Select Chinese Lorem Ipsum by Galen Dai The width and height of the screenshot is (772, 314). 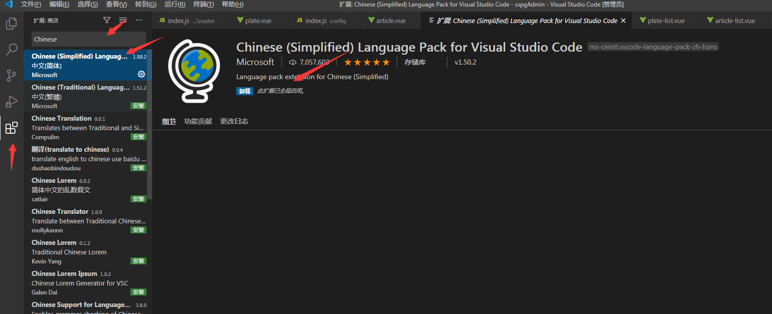[88, 282]
